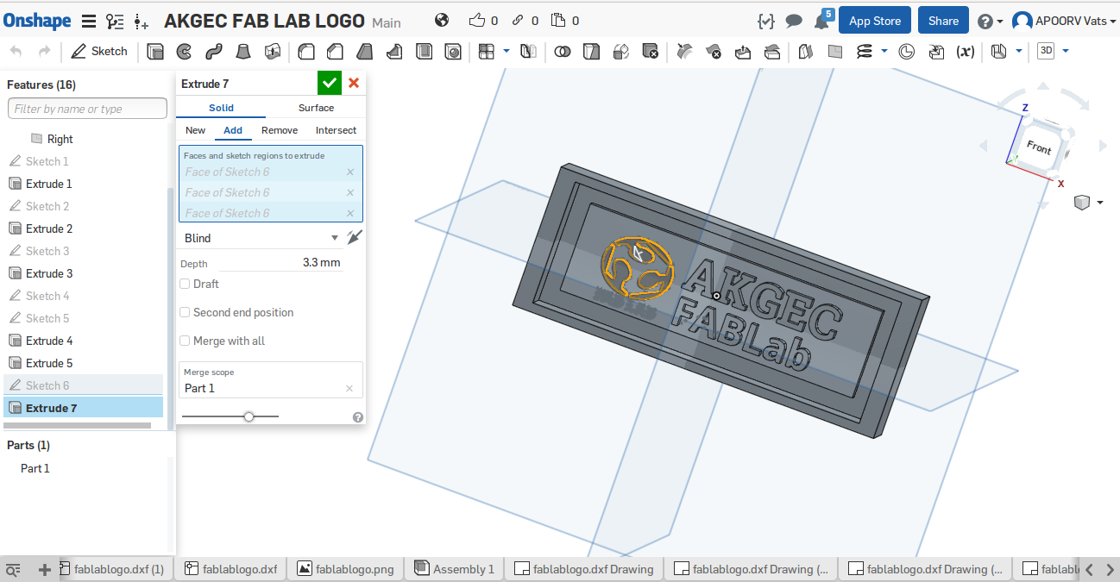Add new tab with plus button
This screenshot has height=582, width=1120.
[x=45, y=570]
